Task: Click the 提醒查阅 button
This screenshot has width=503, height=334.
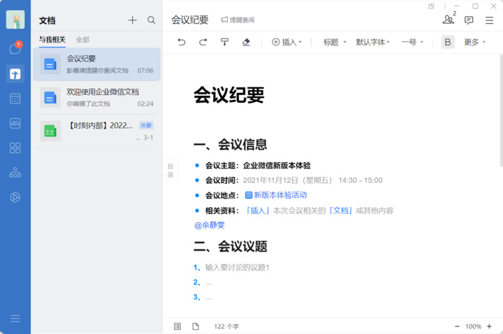Action: pyautogui.click(x=238, y=20)
